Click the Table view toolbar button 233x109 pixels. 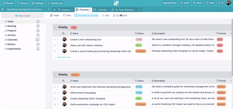point(55,15)
